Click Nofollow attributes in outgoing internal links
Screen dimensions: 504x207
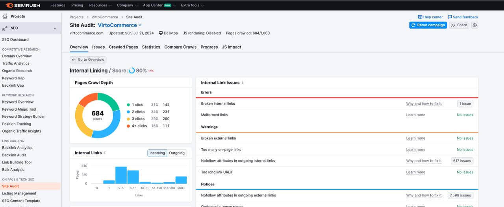click(x=238, y=161)
